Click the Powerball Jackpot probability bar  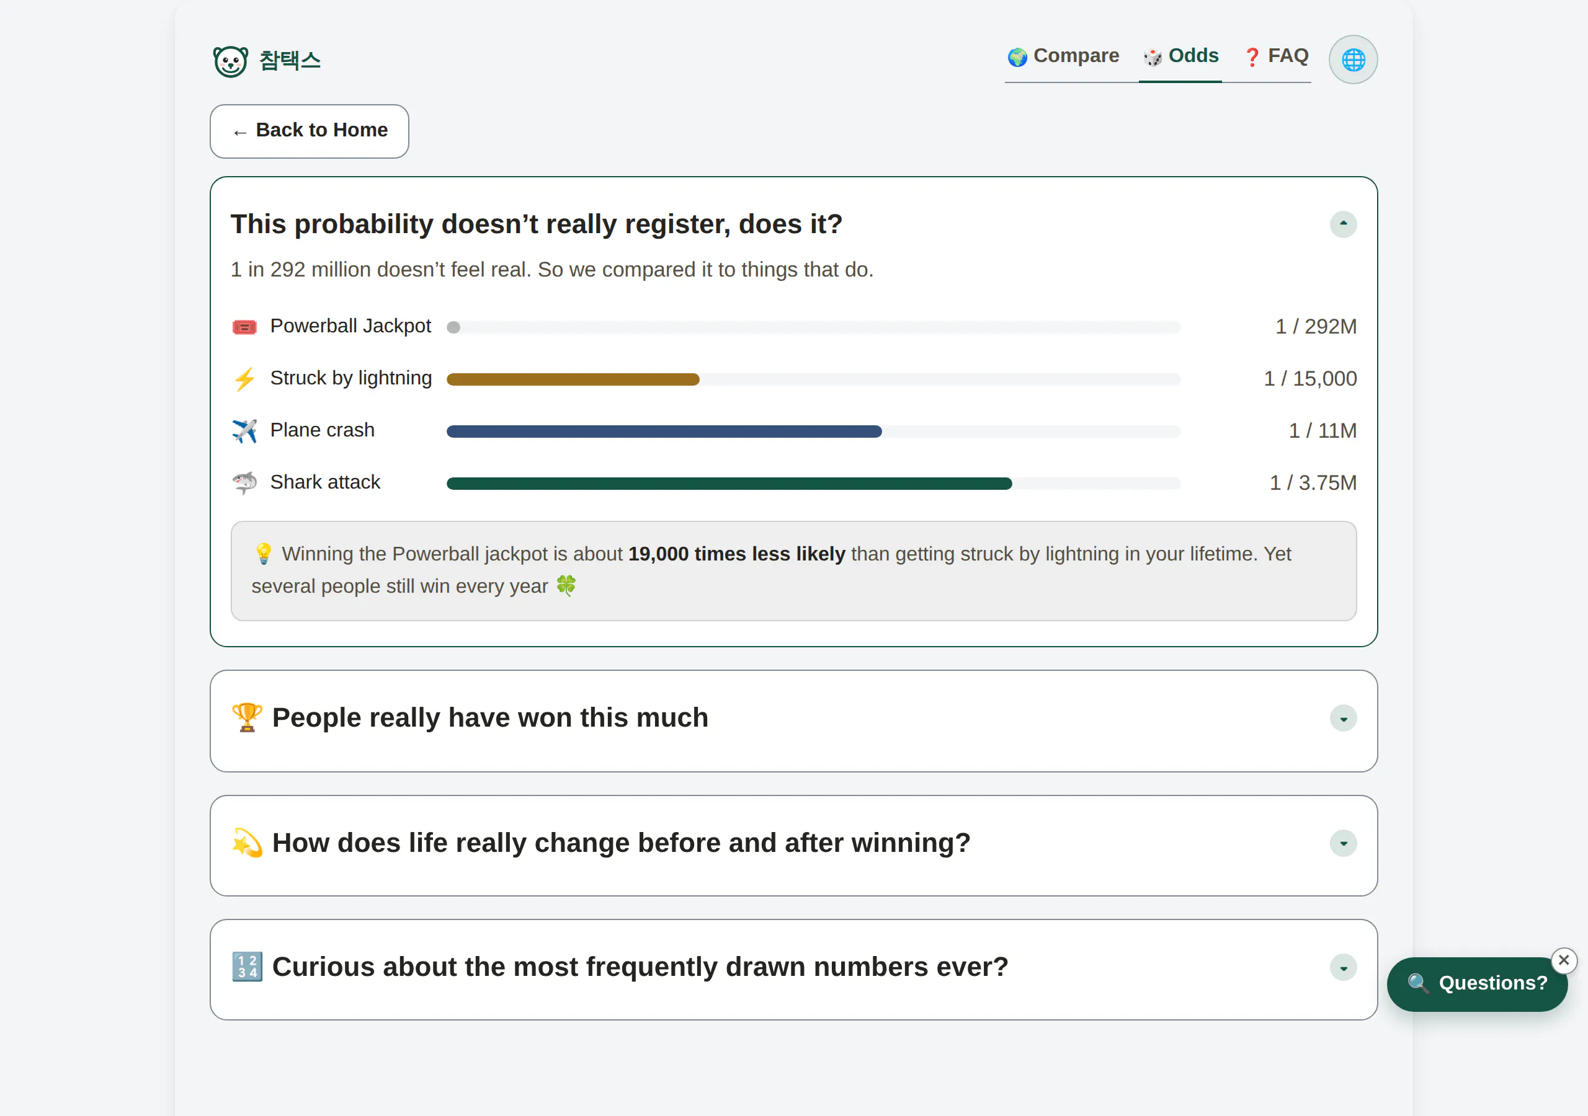[813, 327]
